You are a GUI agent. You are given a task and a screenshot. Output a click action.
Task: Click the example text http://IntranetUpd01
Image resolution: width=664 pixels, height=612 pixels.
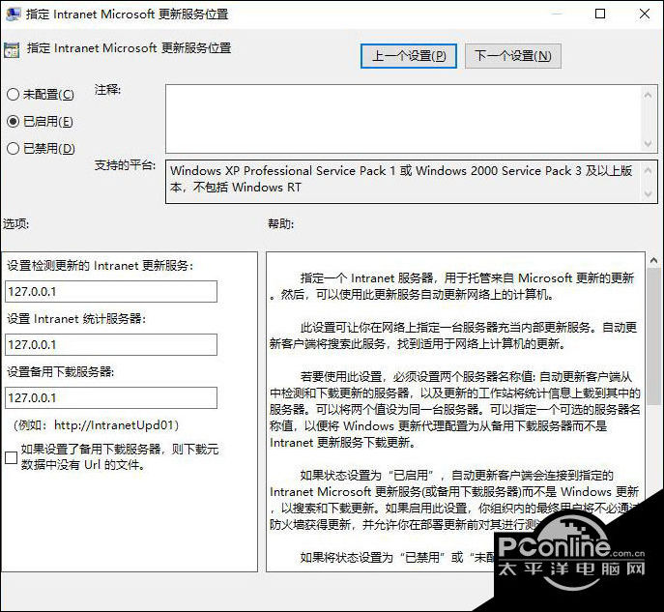pyautogui.click(x=114, y=424)
